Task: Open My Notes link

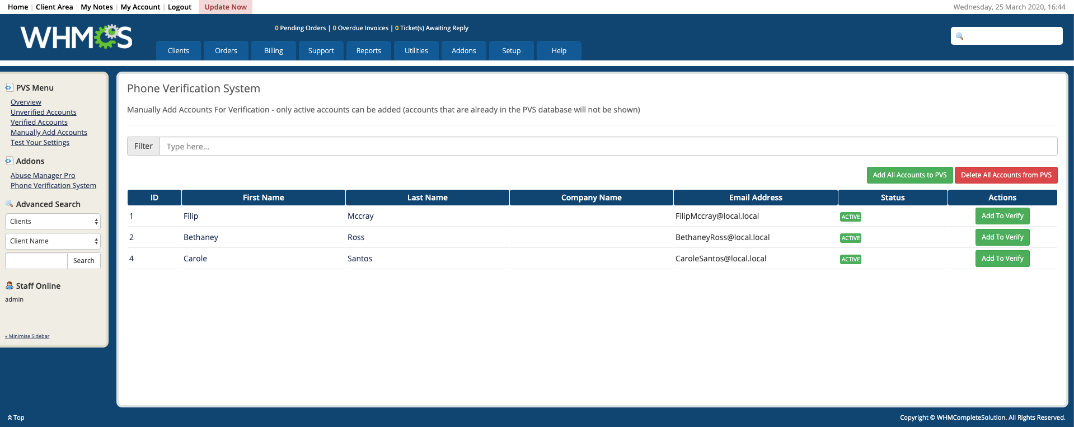Action: coord(97,7)
